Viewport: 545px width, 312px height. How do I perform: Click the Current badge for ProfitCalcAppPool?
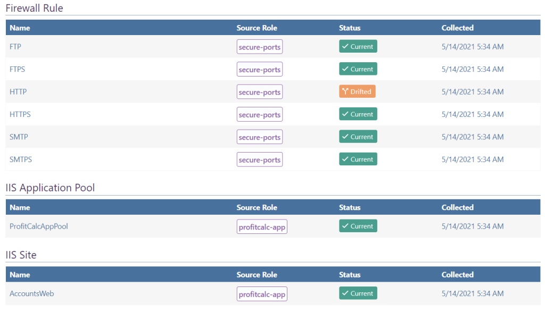[x=358, y=226]
